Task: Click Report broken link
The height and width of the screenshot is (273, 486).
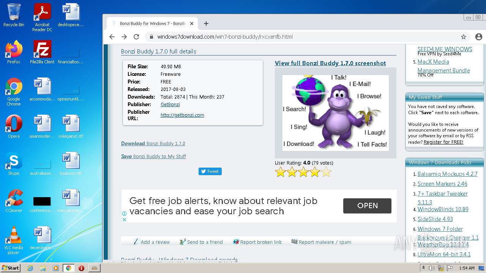Action: (x=257, y=242)
